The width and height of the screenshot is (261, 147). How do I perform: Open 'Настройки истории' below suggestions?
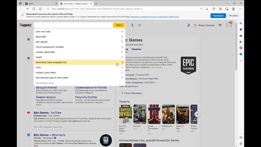[44, 83]
